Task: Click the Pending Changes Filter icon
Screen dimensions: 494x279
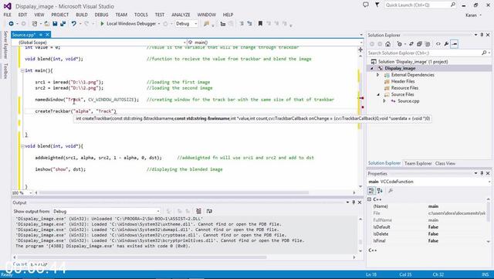Action: [x=400, y=44]
